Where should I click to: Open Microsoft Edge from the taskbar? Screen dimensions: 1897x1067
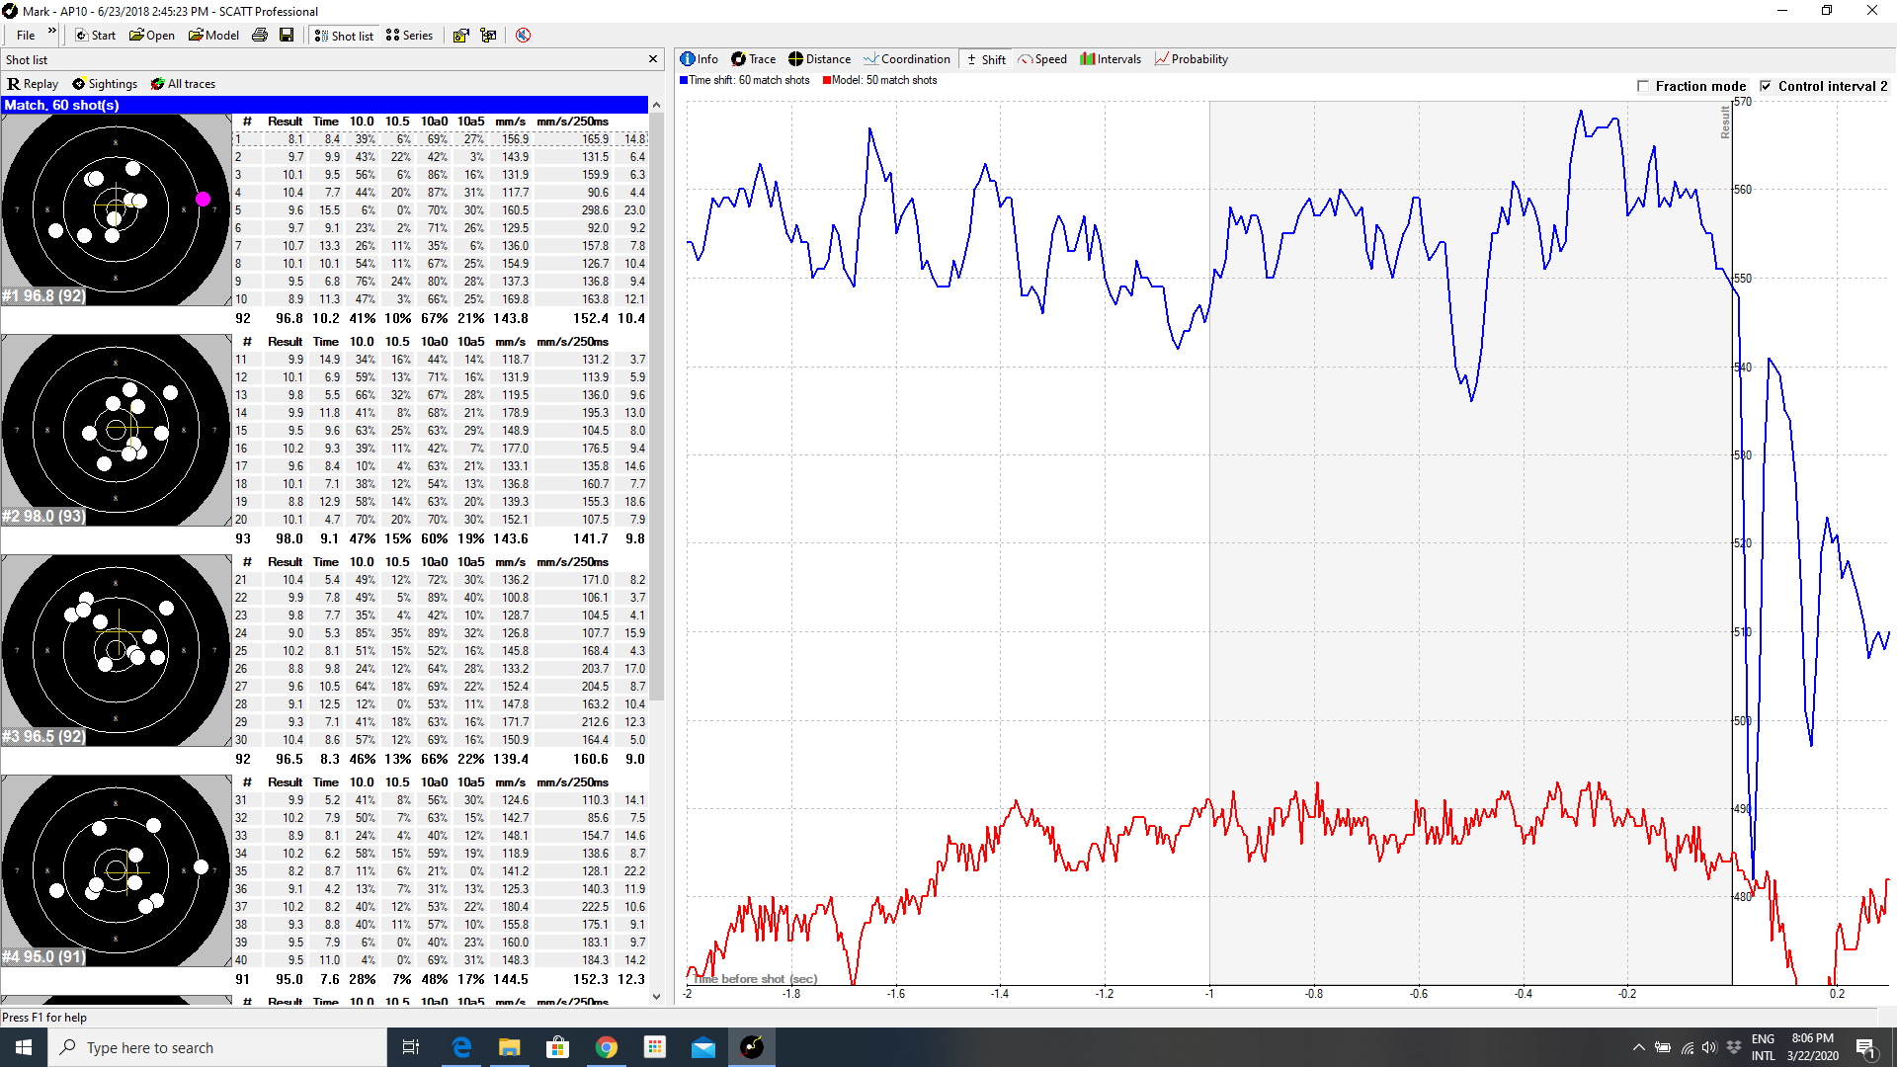(x=461, y=1047)
